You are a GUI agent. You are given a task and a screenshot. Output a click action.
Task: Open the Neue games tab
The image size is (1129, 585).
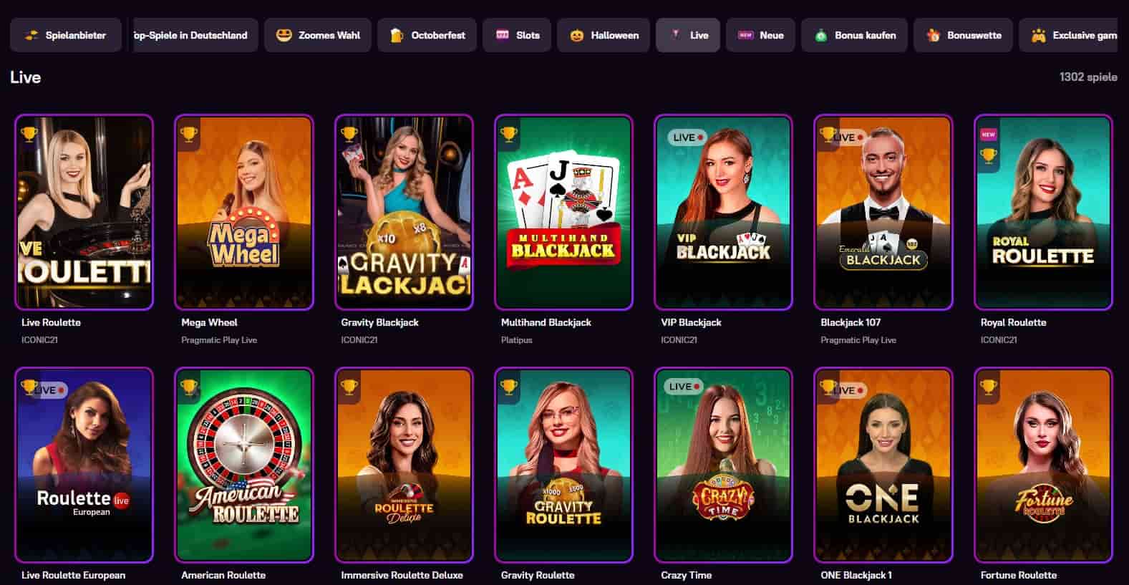point(760,35)
